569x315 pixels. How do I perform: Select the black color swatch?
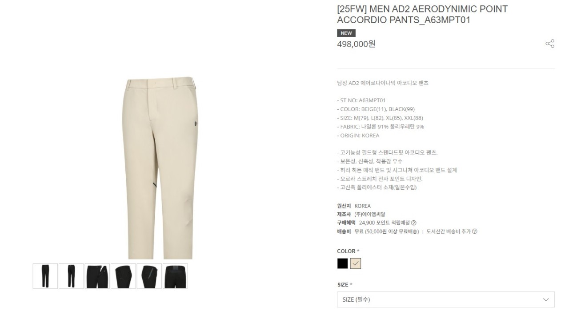pyautogui.click(x=342, y=263)
